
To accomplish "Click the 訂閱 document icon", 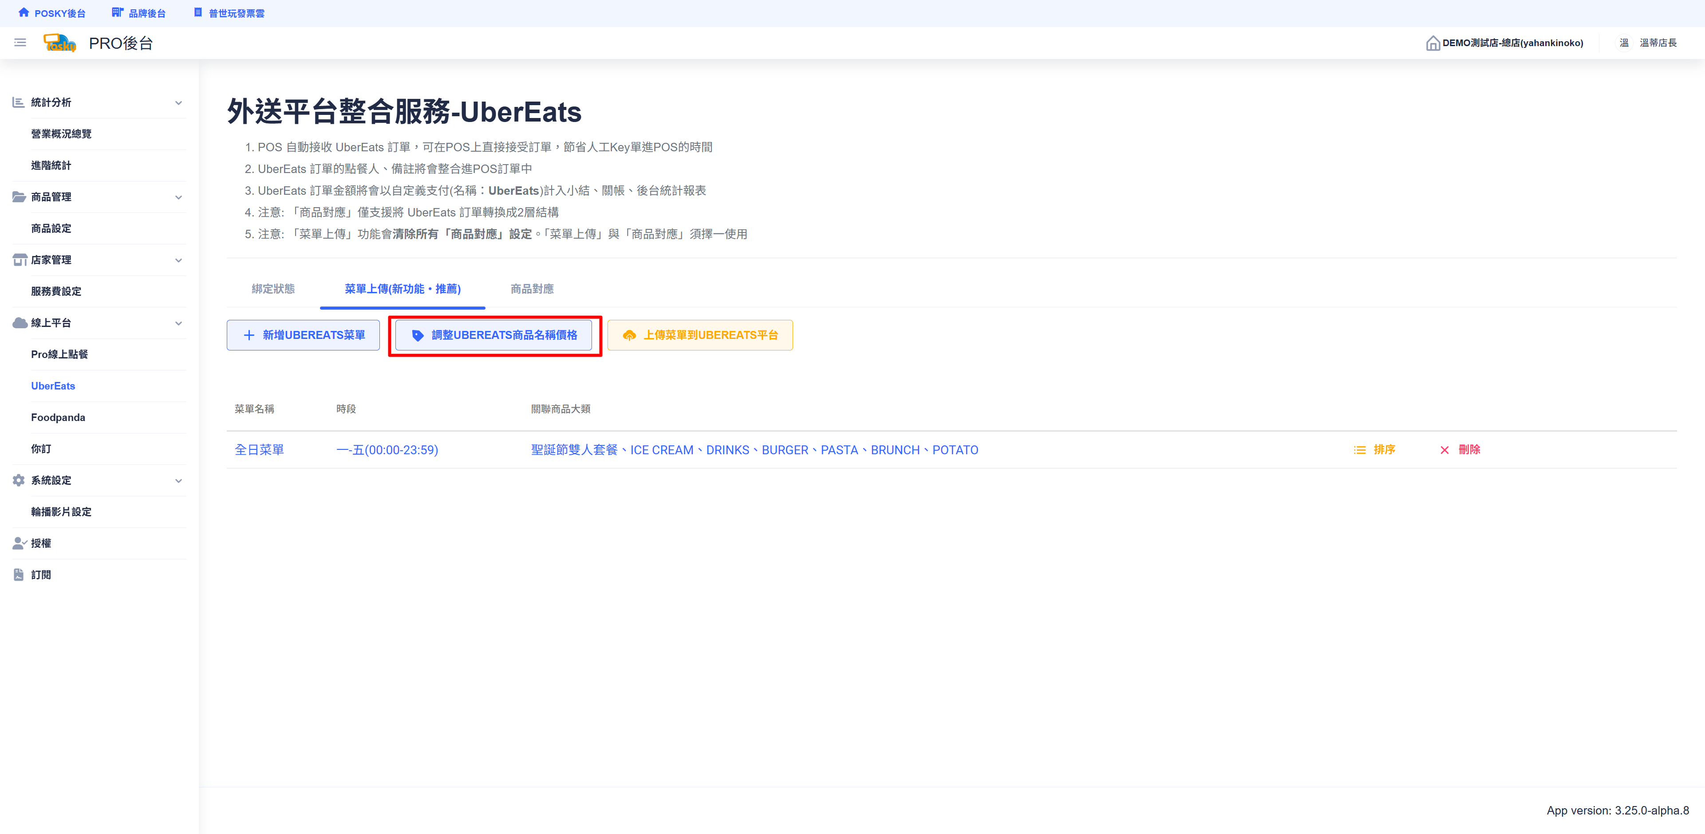I will [x=19, y=575].
